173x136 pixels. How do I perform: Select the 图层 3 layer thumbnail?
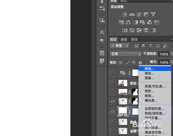coord(123,83)
